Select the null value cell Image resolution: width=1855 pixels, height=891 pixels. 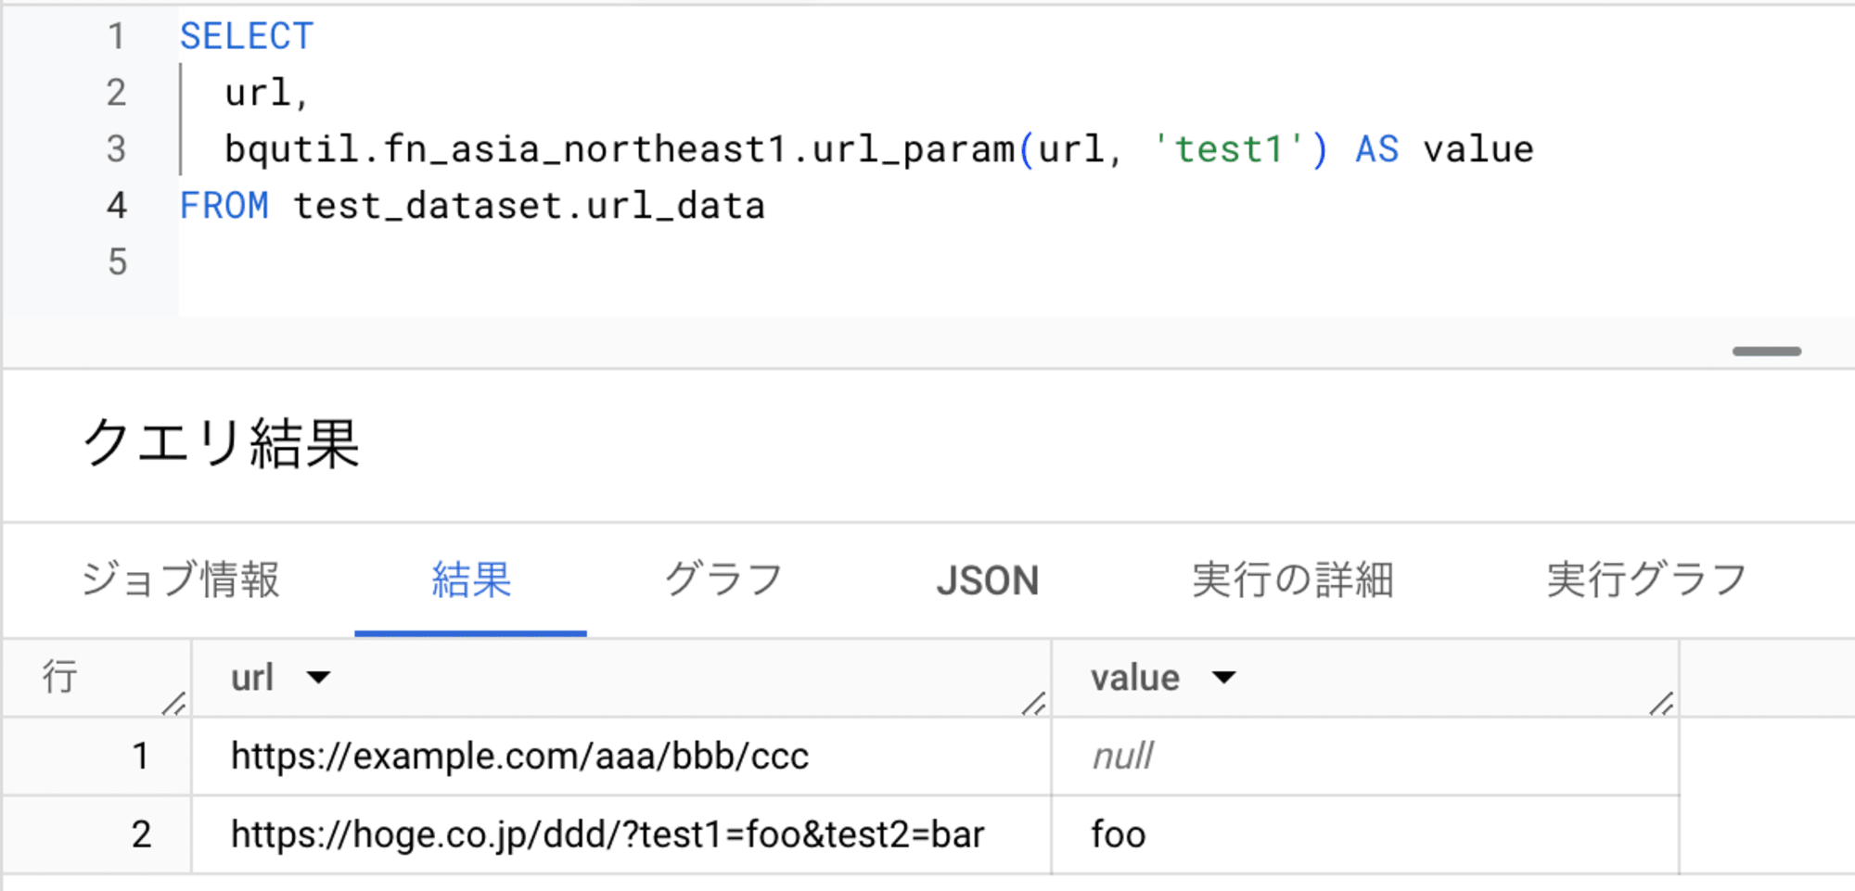pos(1365,757)
